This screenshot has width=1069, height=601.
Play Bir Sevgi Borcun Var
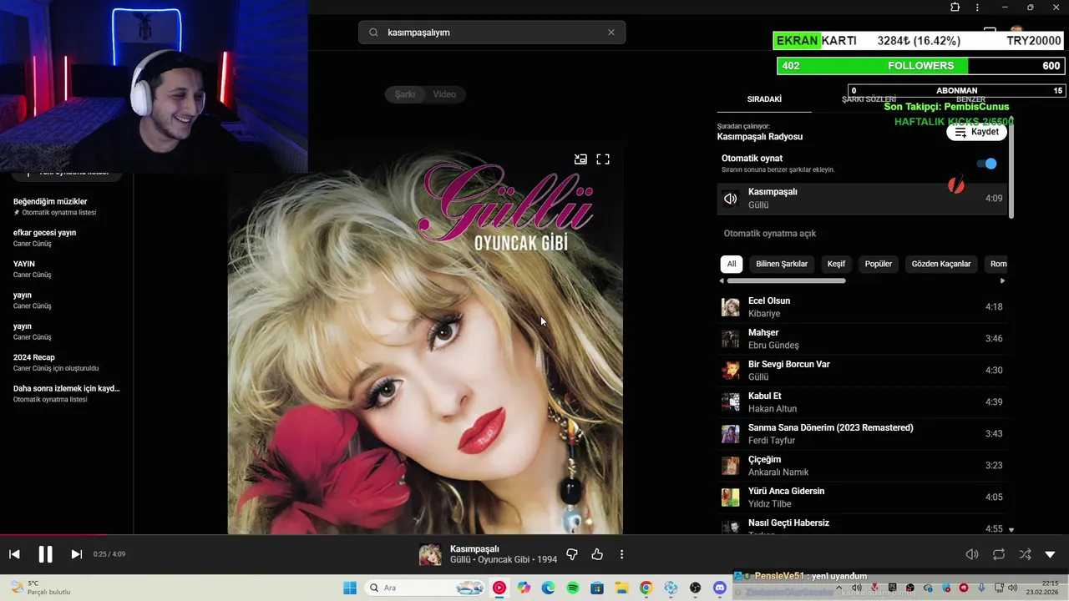863,371
